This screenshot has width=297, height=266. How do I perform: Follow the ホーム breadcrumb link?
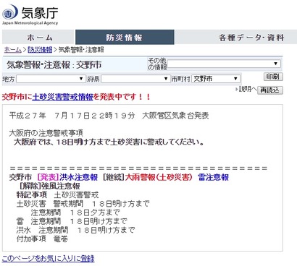click(x=13, y=50)
